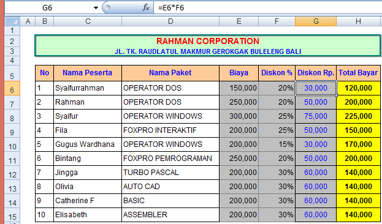The width and height of the screenshot is (382, 224).
Task: Select the cell with name Olivia
Action: point(88,187)
